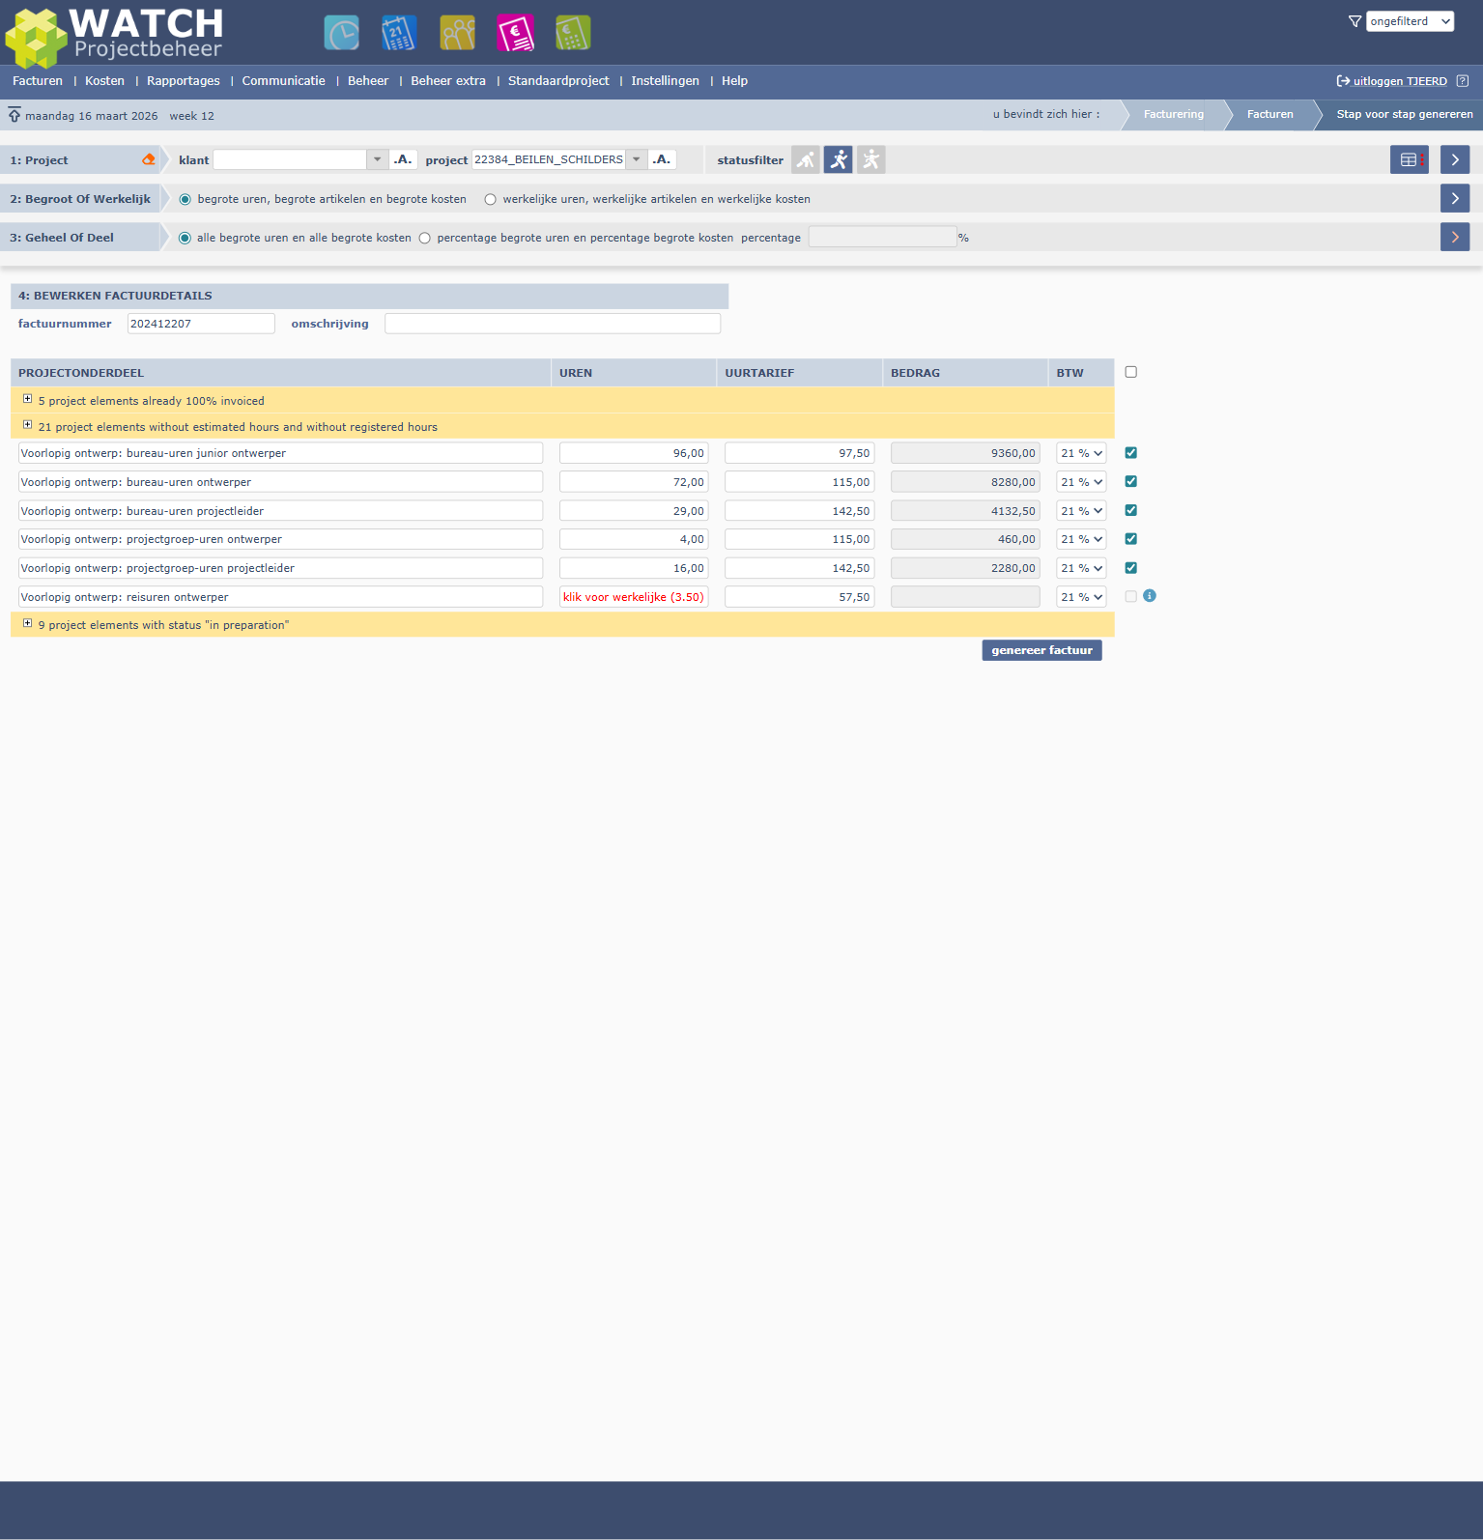Click the genereer factuur button

1041,650
